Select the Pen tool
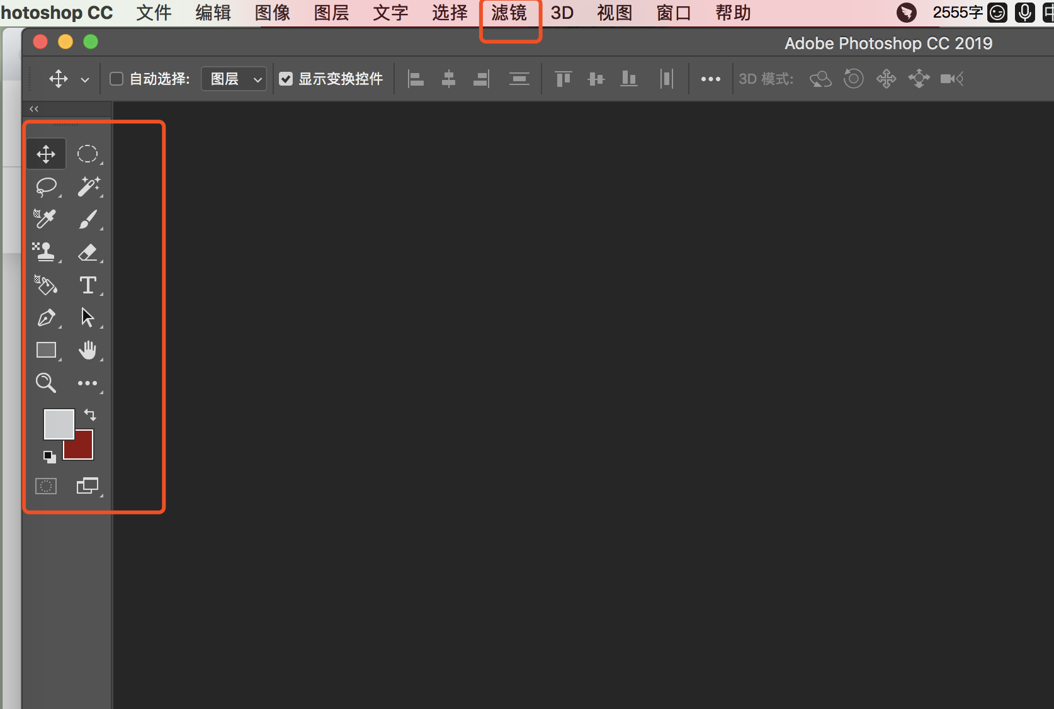The image size is (1054, 709). 46,317
